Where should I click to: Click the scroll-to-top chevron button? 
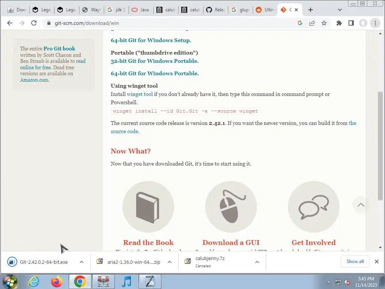pyautogui.click(x=361, y=205)
